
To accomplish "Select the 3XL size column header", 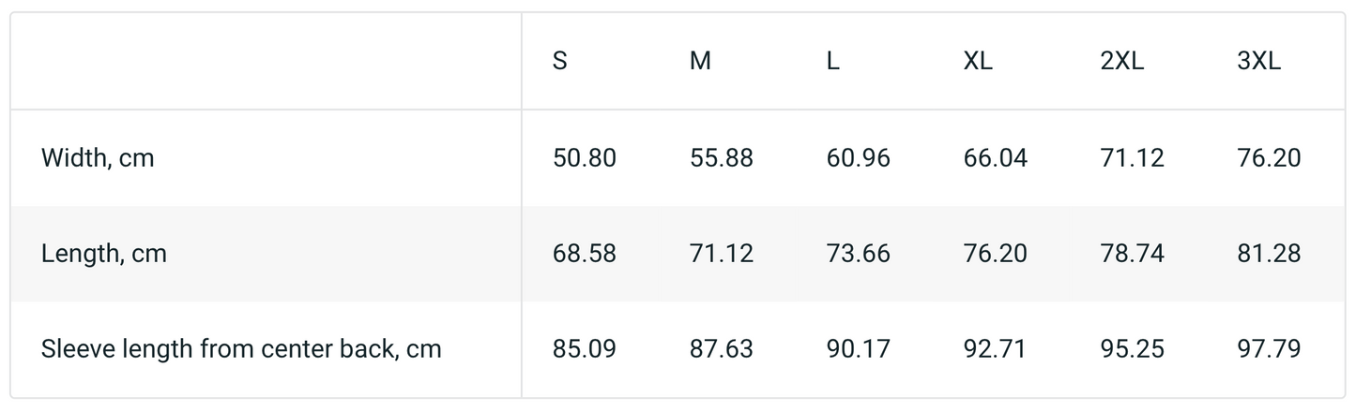I will pos(1259,62).
